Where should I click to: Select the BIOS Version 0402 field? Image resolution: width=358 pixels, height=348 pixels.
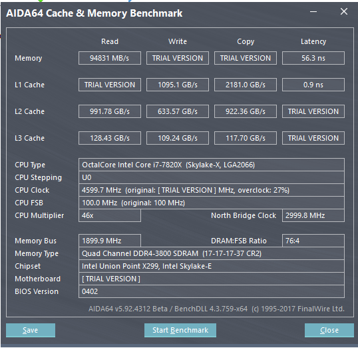pos(212,291)
